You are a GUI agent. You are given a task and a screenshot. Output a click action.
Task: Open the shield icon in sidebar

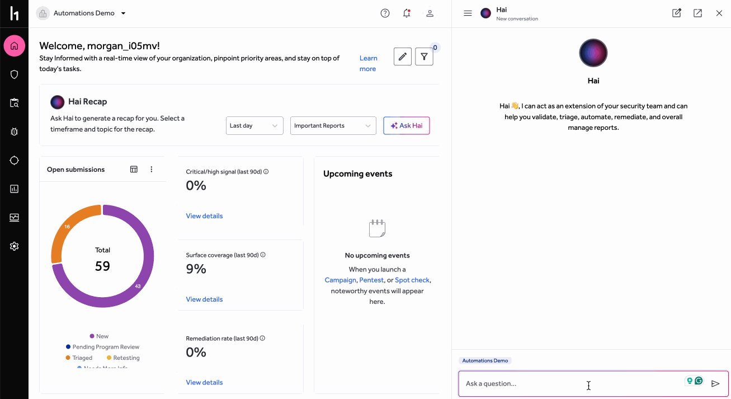point(15,74)
